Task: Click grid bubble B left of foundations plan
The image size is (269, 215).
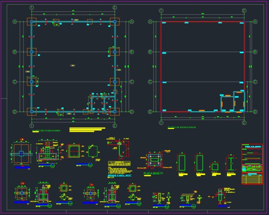Action: pos(15,52)
